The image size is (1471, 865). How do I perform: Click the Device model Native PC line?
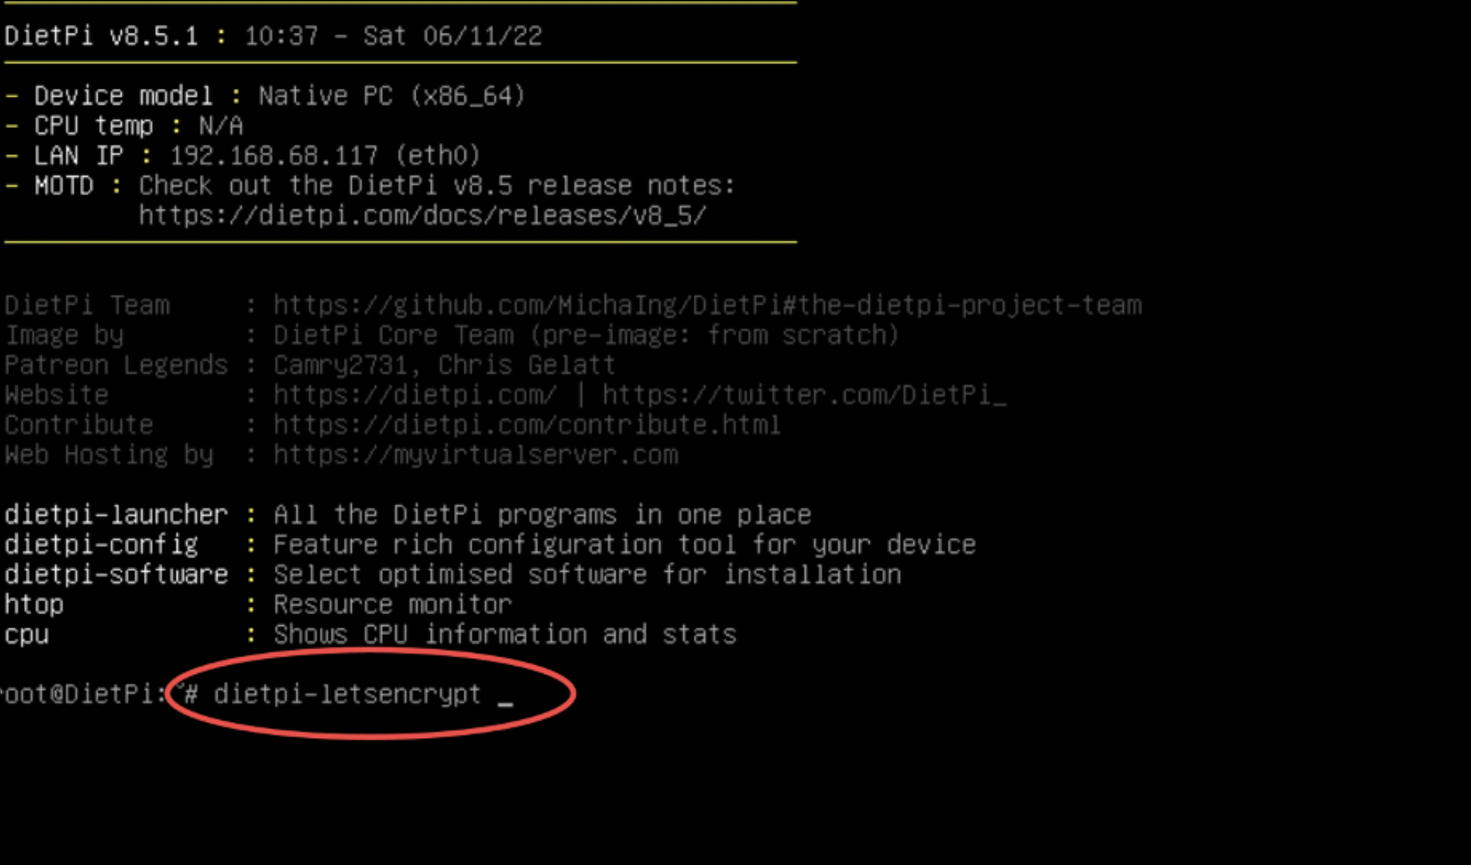coord(265,96)
